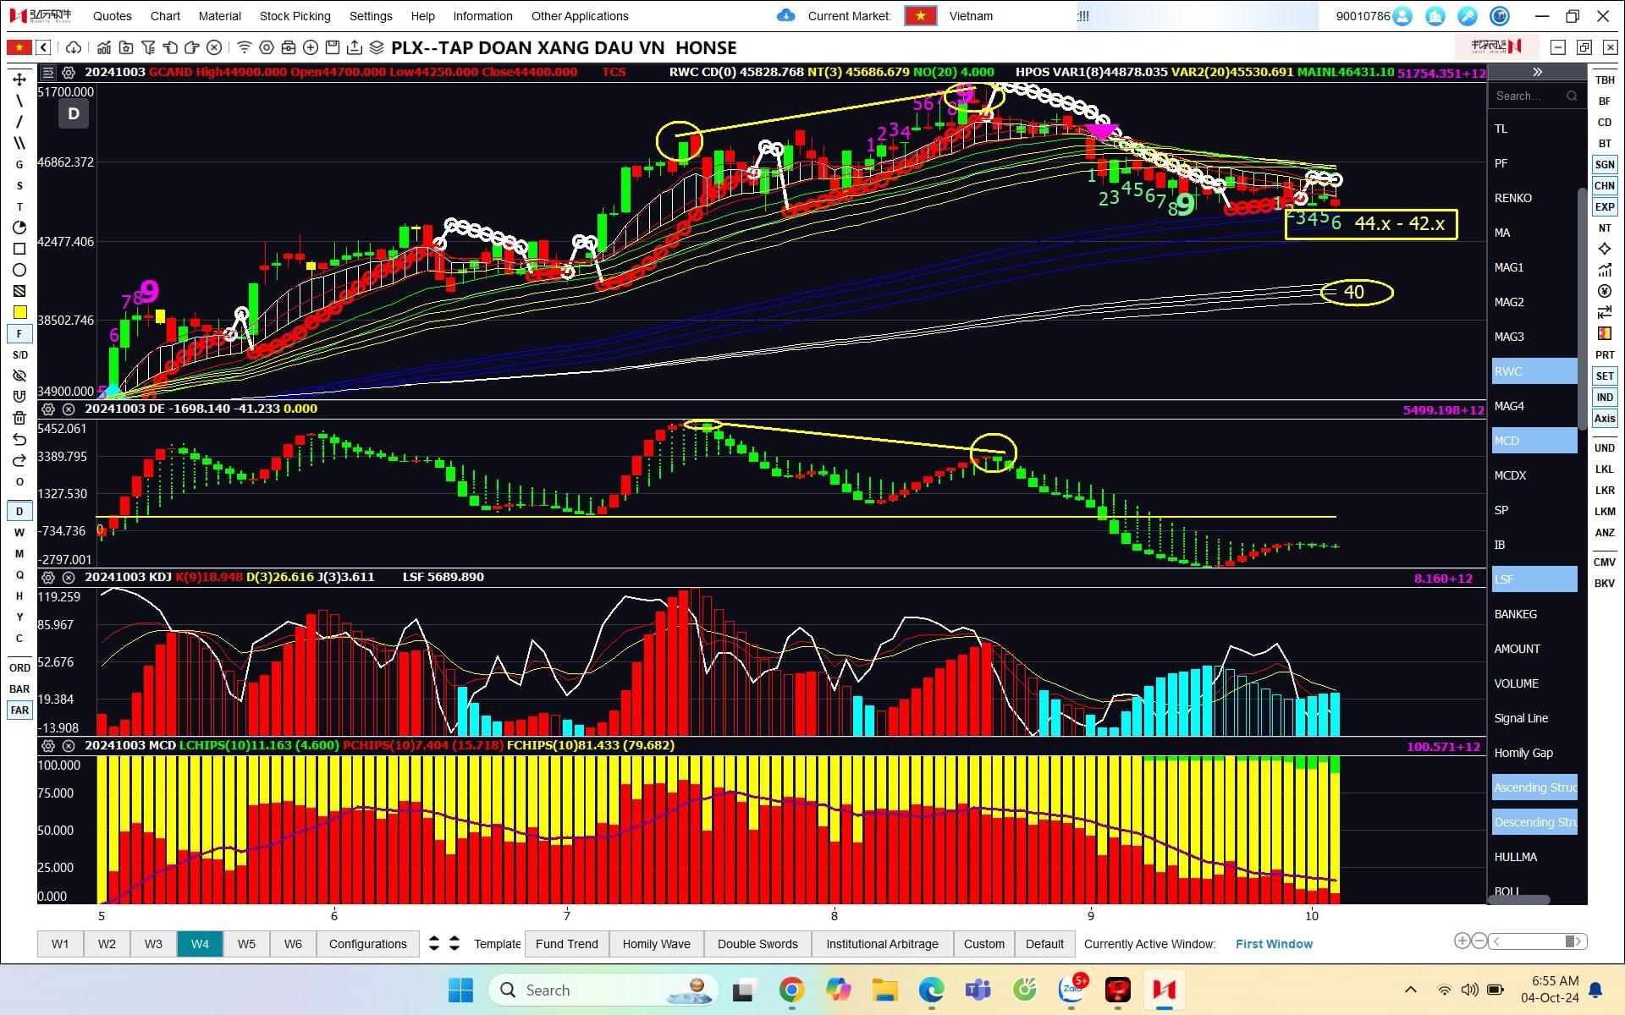The width and height of the screenshot is (1625, 1015).
Task: Select the crosshair move tool
Action: pyautogui.click(x=19, y=80)
